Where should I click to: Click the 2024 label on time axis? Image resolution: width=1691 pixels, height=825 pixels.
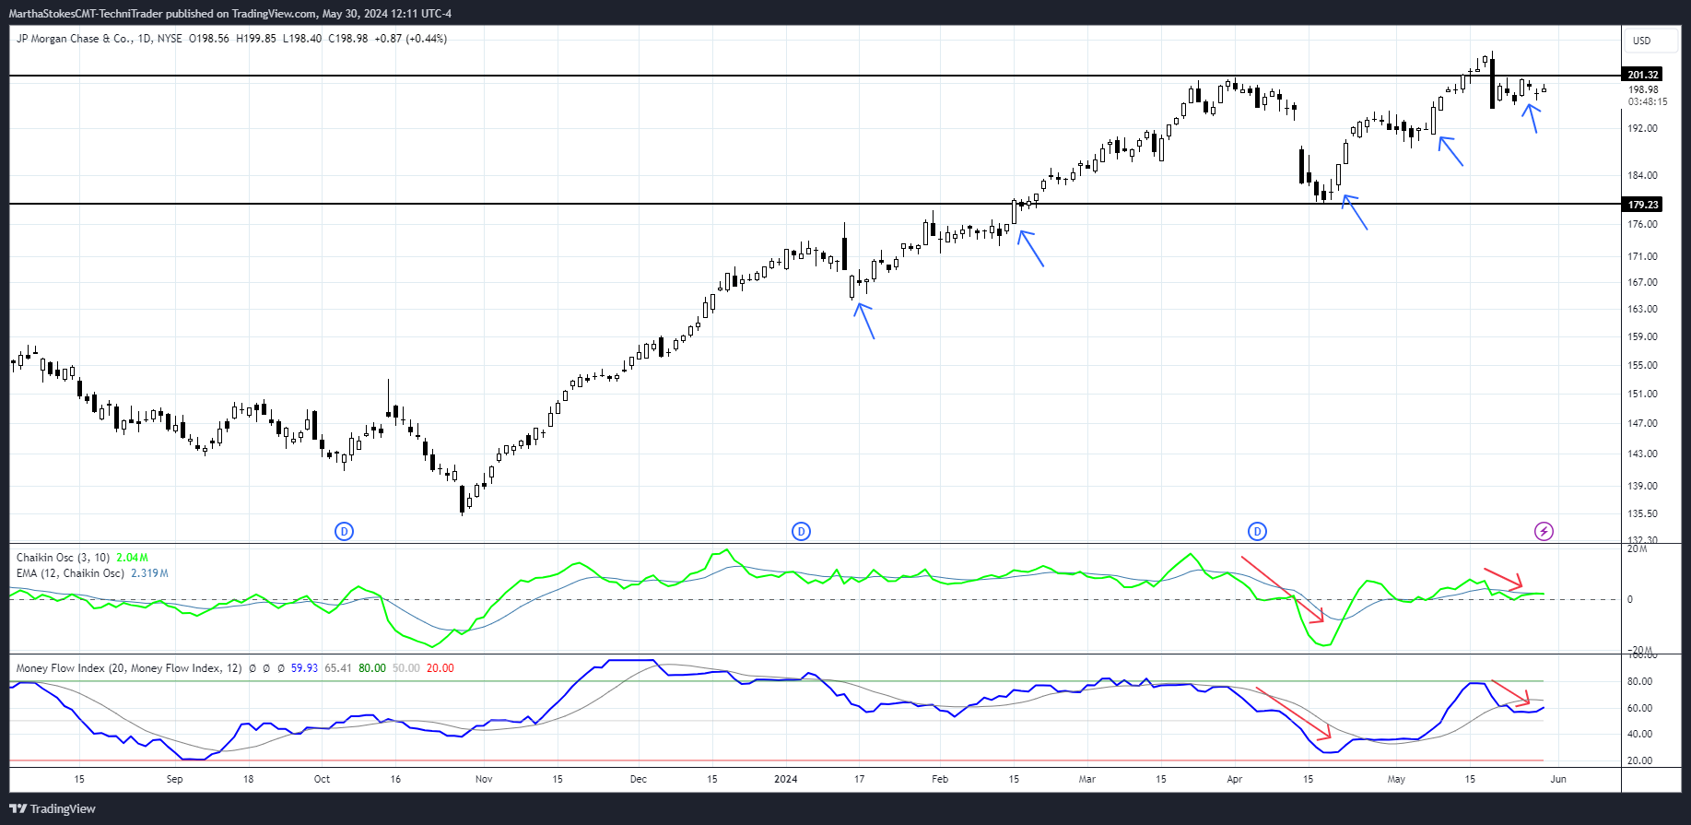pyautogui.click(x=786, y=779)
